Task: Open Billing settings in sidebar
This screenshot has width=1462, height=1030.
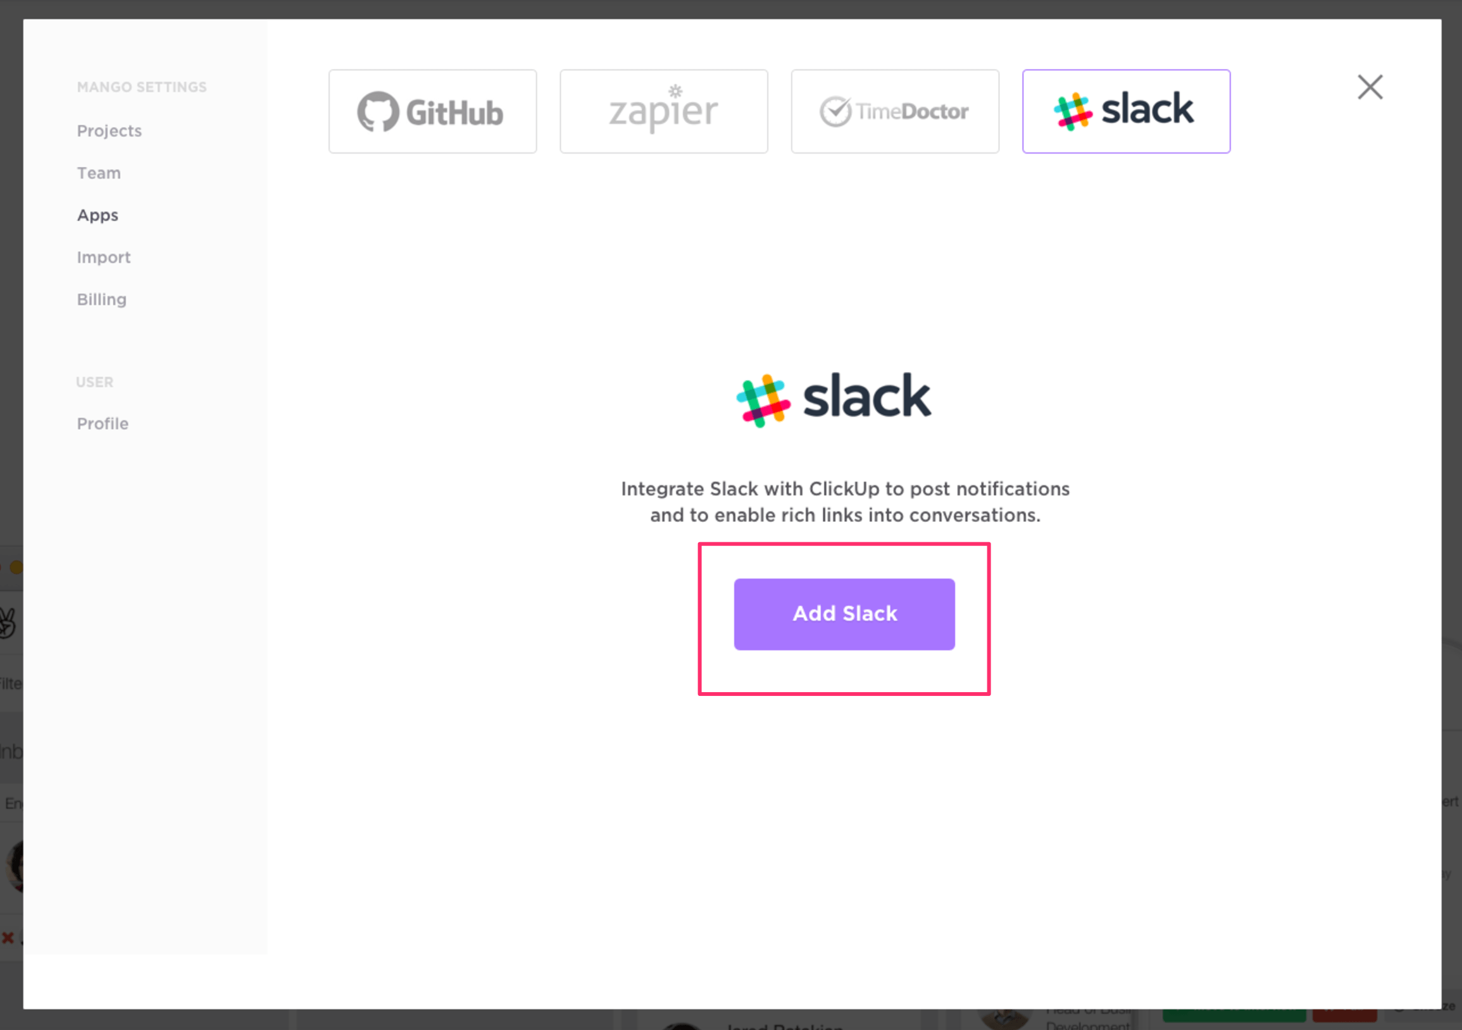Action: (x=102, y=300)
